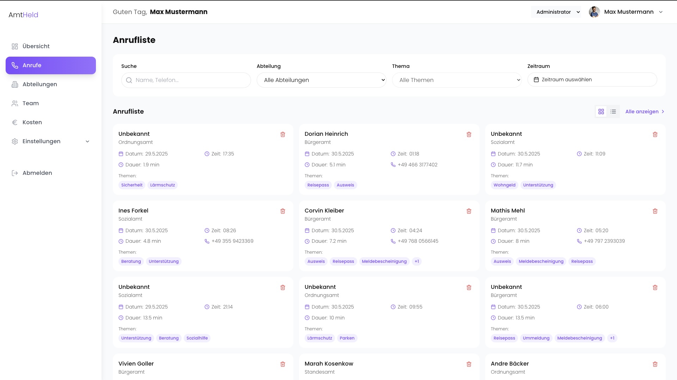The image size is (677, 380).
Task: Delete the Dorian Heinrich call entry
Action: (x=469, y=134)
